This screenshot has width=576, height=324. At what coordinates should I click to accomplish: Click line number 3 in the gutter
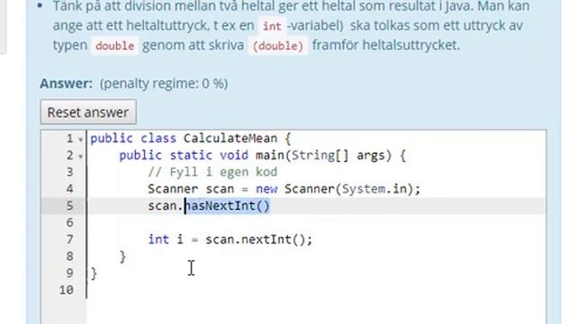70,172
